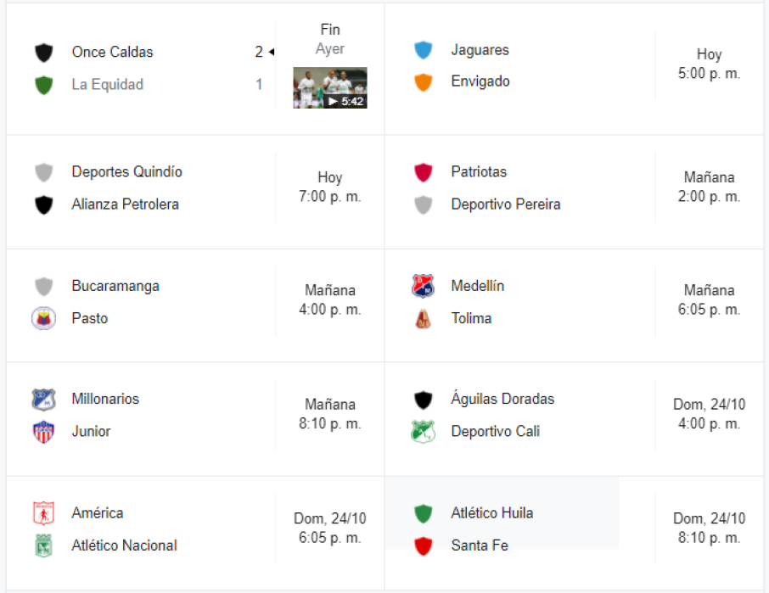This screenshot has height=593, width=769.
Task: Click the Envigado orange shield icon
Action: pyautogui.click(x=423, y=82)
